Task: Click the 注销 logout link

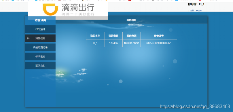Action: pyautogui.click(x=199, y=11)
